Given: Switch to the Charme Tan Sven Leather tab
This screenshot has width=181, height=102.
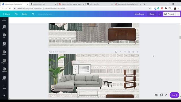Looking at the screenshot, I should (x=71, y=4).
